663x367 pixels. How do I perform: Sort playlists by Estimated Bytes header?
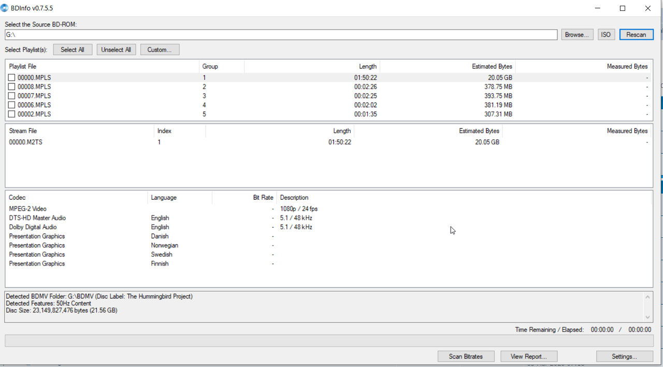tap(448, 66)
